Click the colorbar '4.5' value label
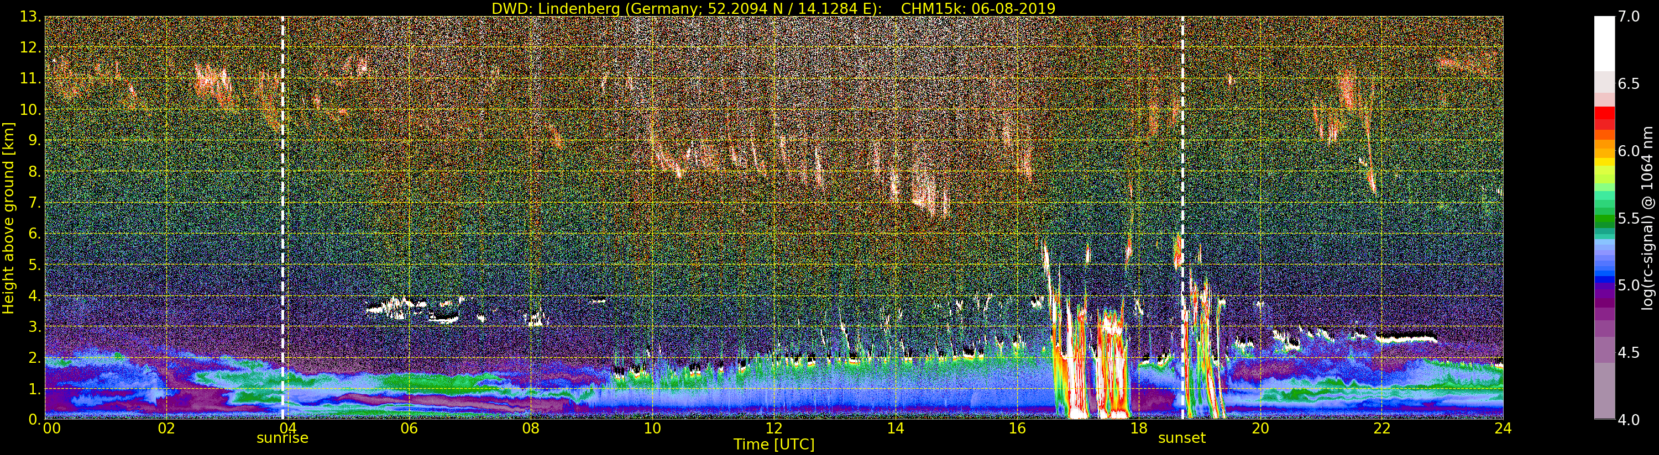The image size is (1659, 455). pyautogui.click(x=1629, y=353)
